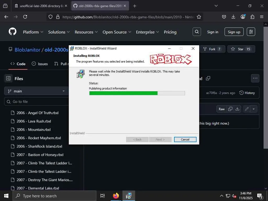Open GitHub appearance settings sliders icon

tap(251, 32)
